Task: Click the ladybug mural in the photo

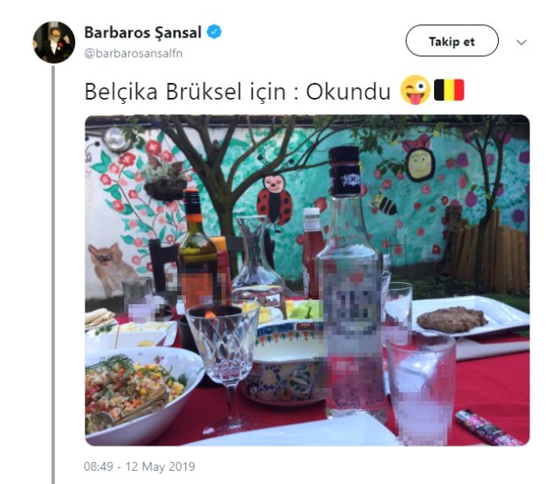Action: tap(273, 200)
